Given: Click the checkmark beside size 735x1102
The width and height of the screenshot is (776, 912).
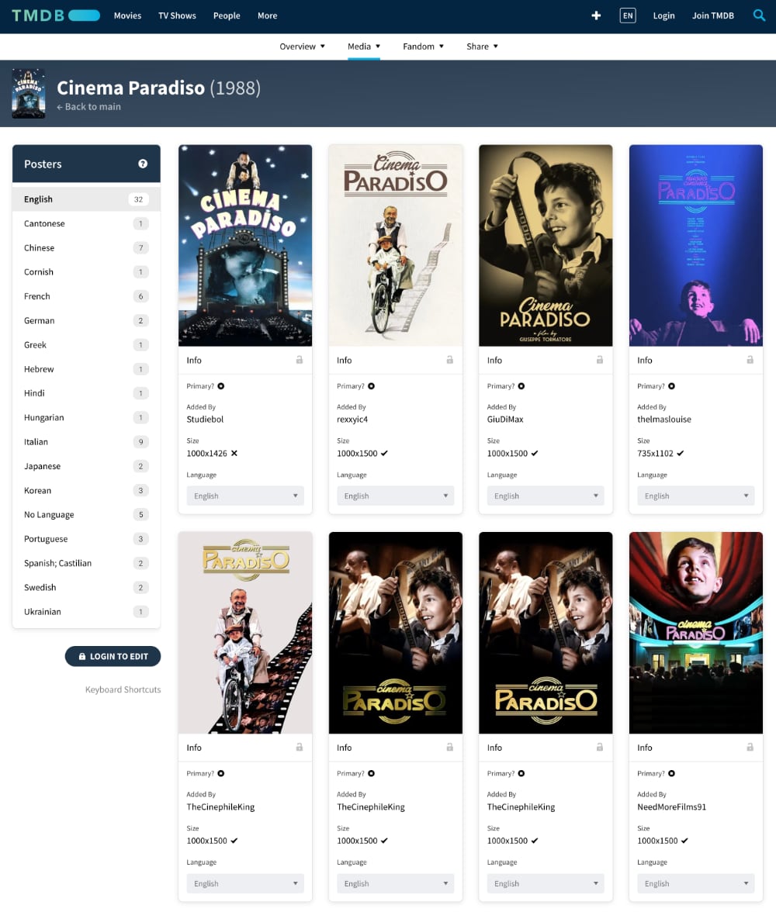Looking at the screenshot, I should pos(680,453).
